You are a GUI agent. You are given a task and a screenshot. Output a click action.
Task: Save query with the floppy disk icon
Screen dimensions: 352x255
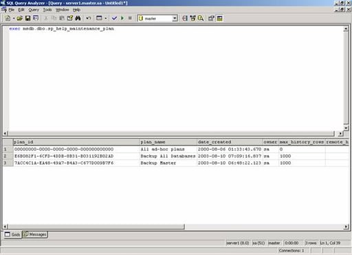pos(27,19)
